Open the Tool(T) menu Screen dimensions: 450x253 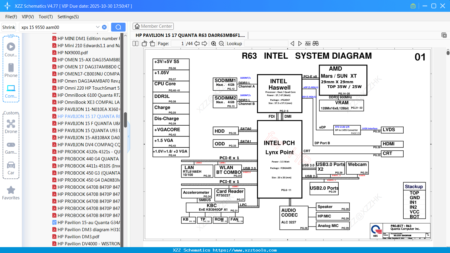[x=46, y=17]
